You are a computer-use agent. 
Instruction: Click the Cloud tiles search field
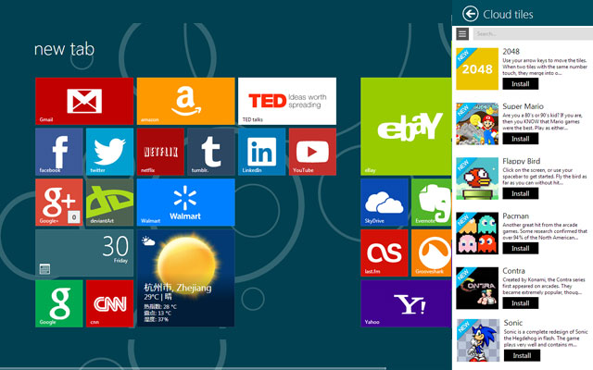pos(533,34)
